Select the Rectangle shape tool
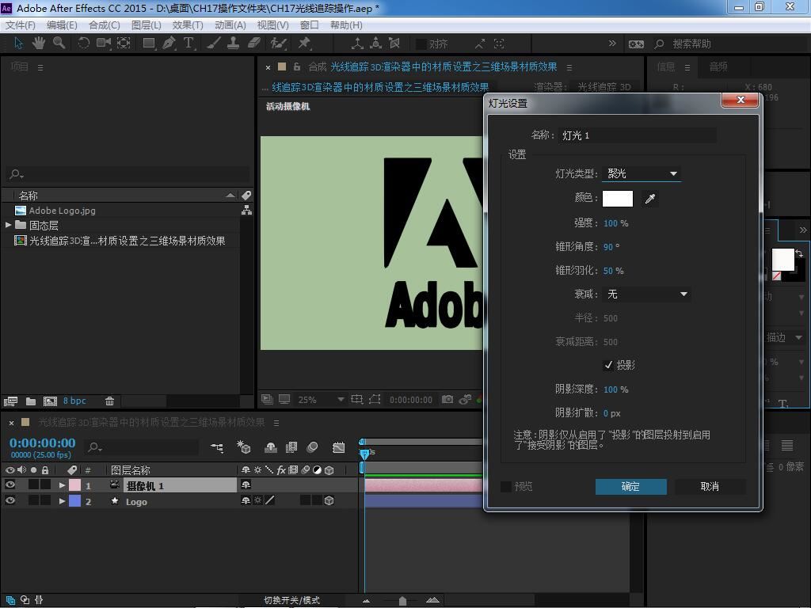This screenshot has height=608, width=811. coord(149,44)
